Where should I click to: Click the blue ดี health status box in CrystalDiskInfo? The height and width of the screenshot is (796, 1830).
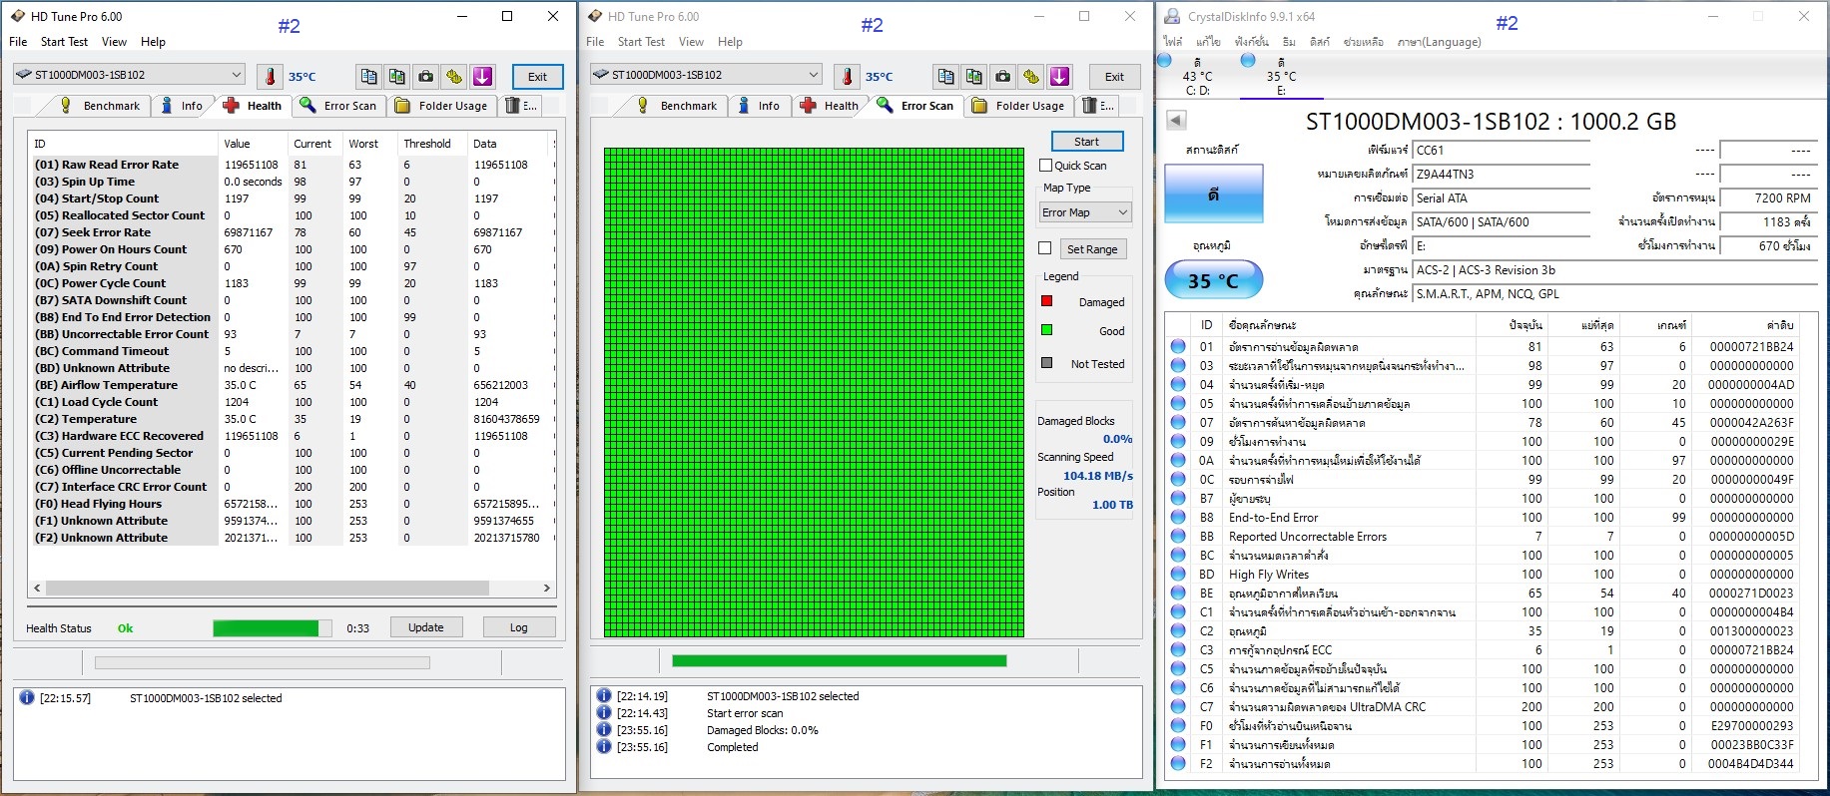1213,195
